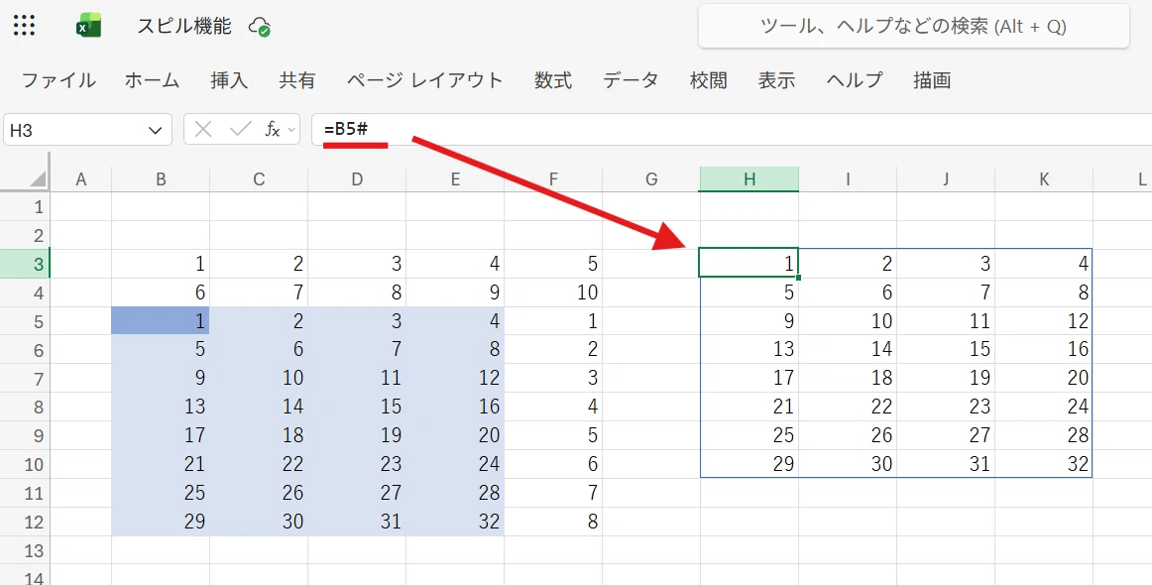Click the confirm checkmark in formula bar
The image size is (1152, 585).
(x=240, y=130)
